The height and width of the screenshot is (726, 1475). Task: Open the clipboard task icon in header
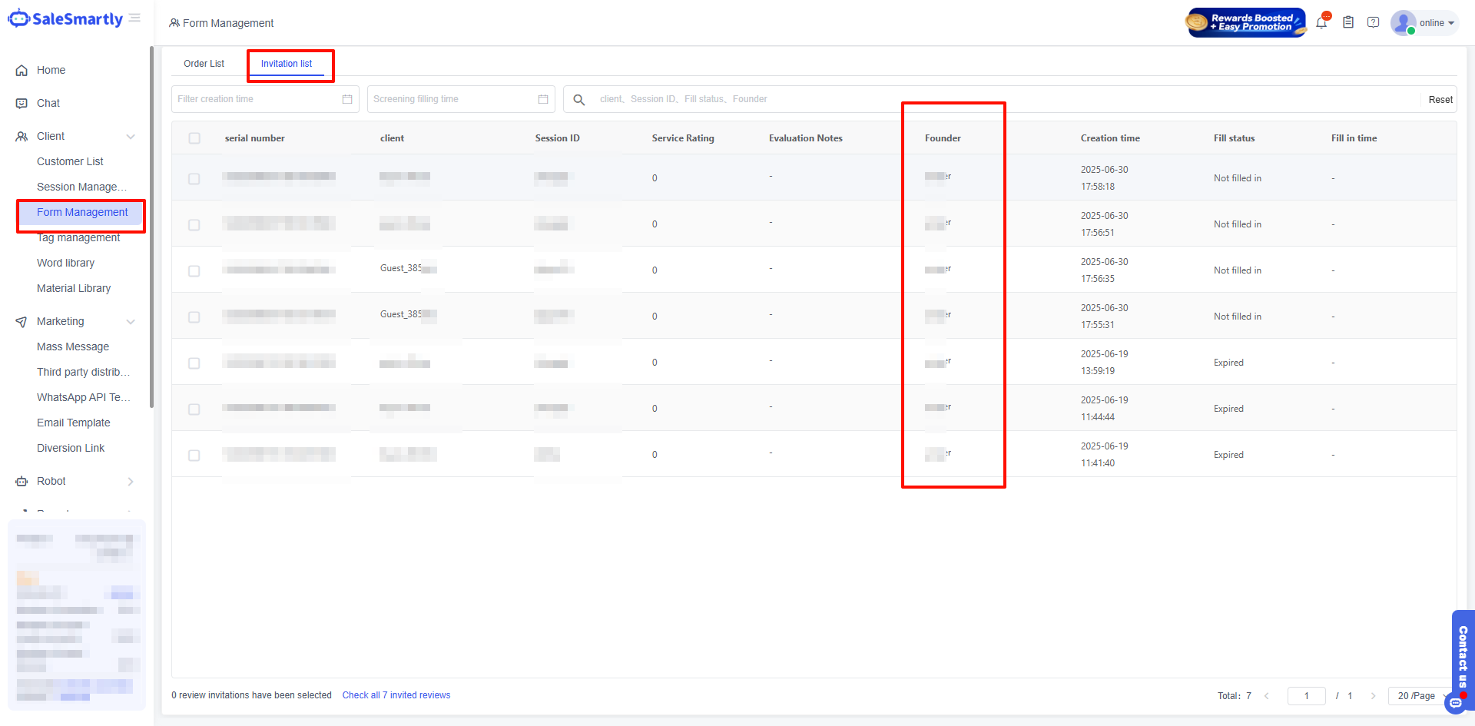pyautogui.click(x=1348, y=23)
